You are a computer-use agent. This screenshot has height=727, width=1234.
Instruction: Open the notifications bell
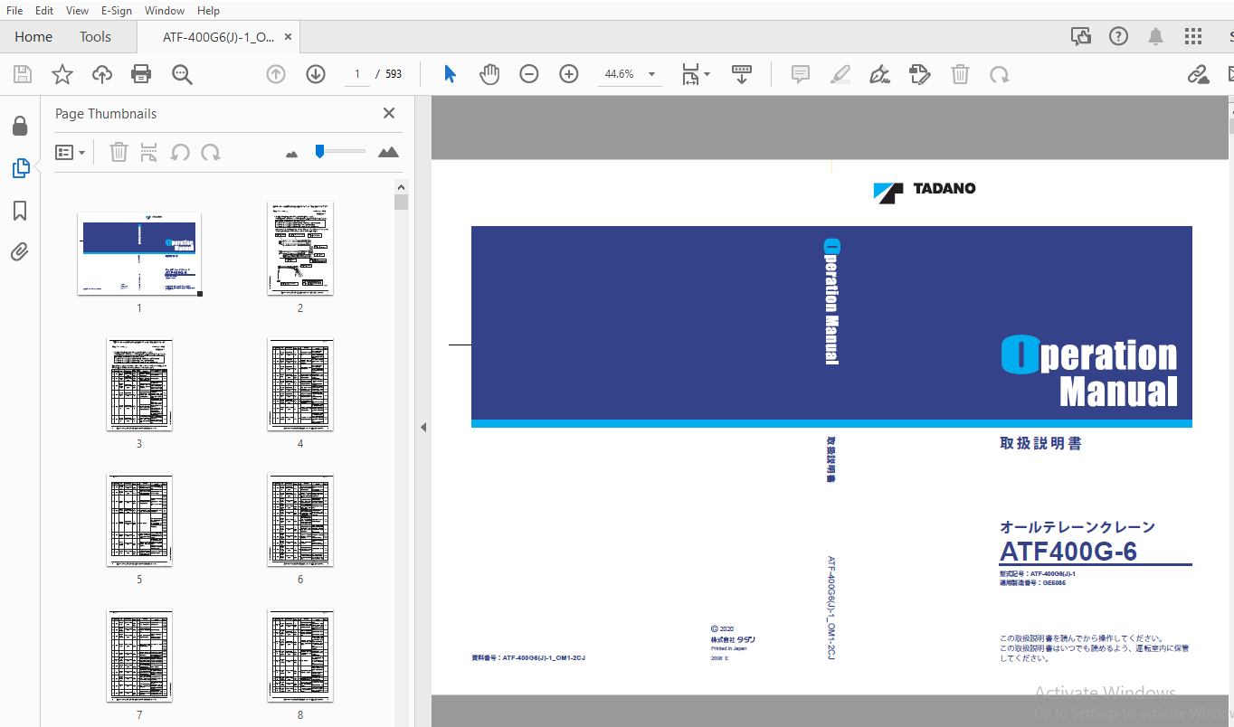[1155, 36]
